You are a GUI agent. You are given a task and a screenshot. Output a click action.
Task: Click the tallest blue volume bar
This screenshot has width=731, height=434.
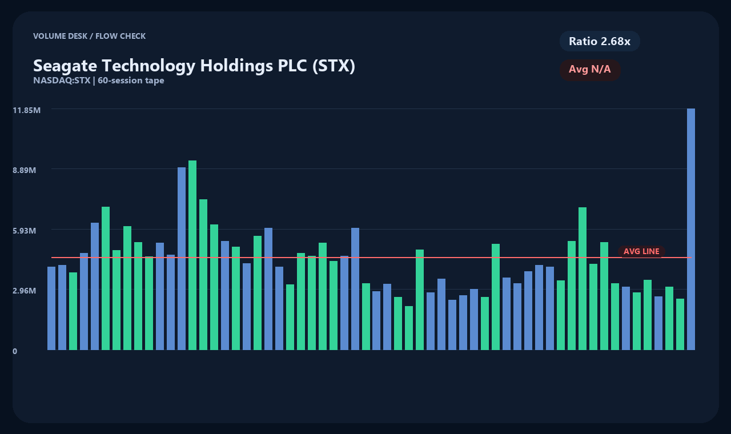click(691, 229)
